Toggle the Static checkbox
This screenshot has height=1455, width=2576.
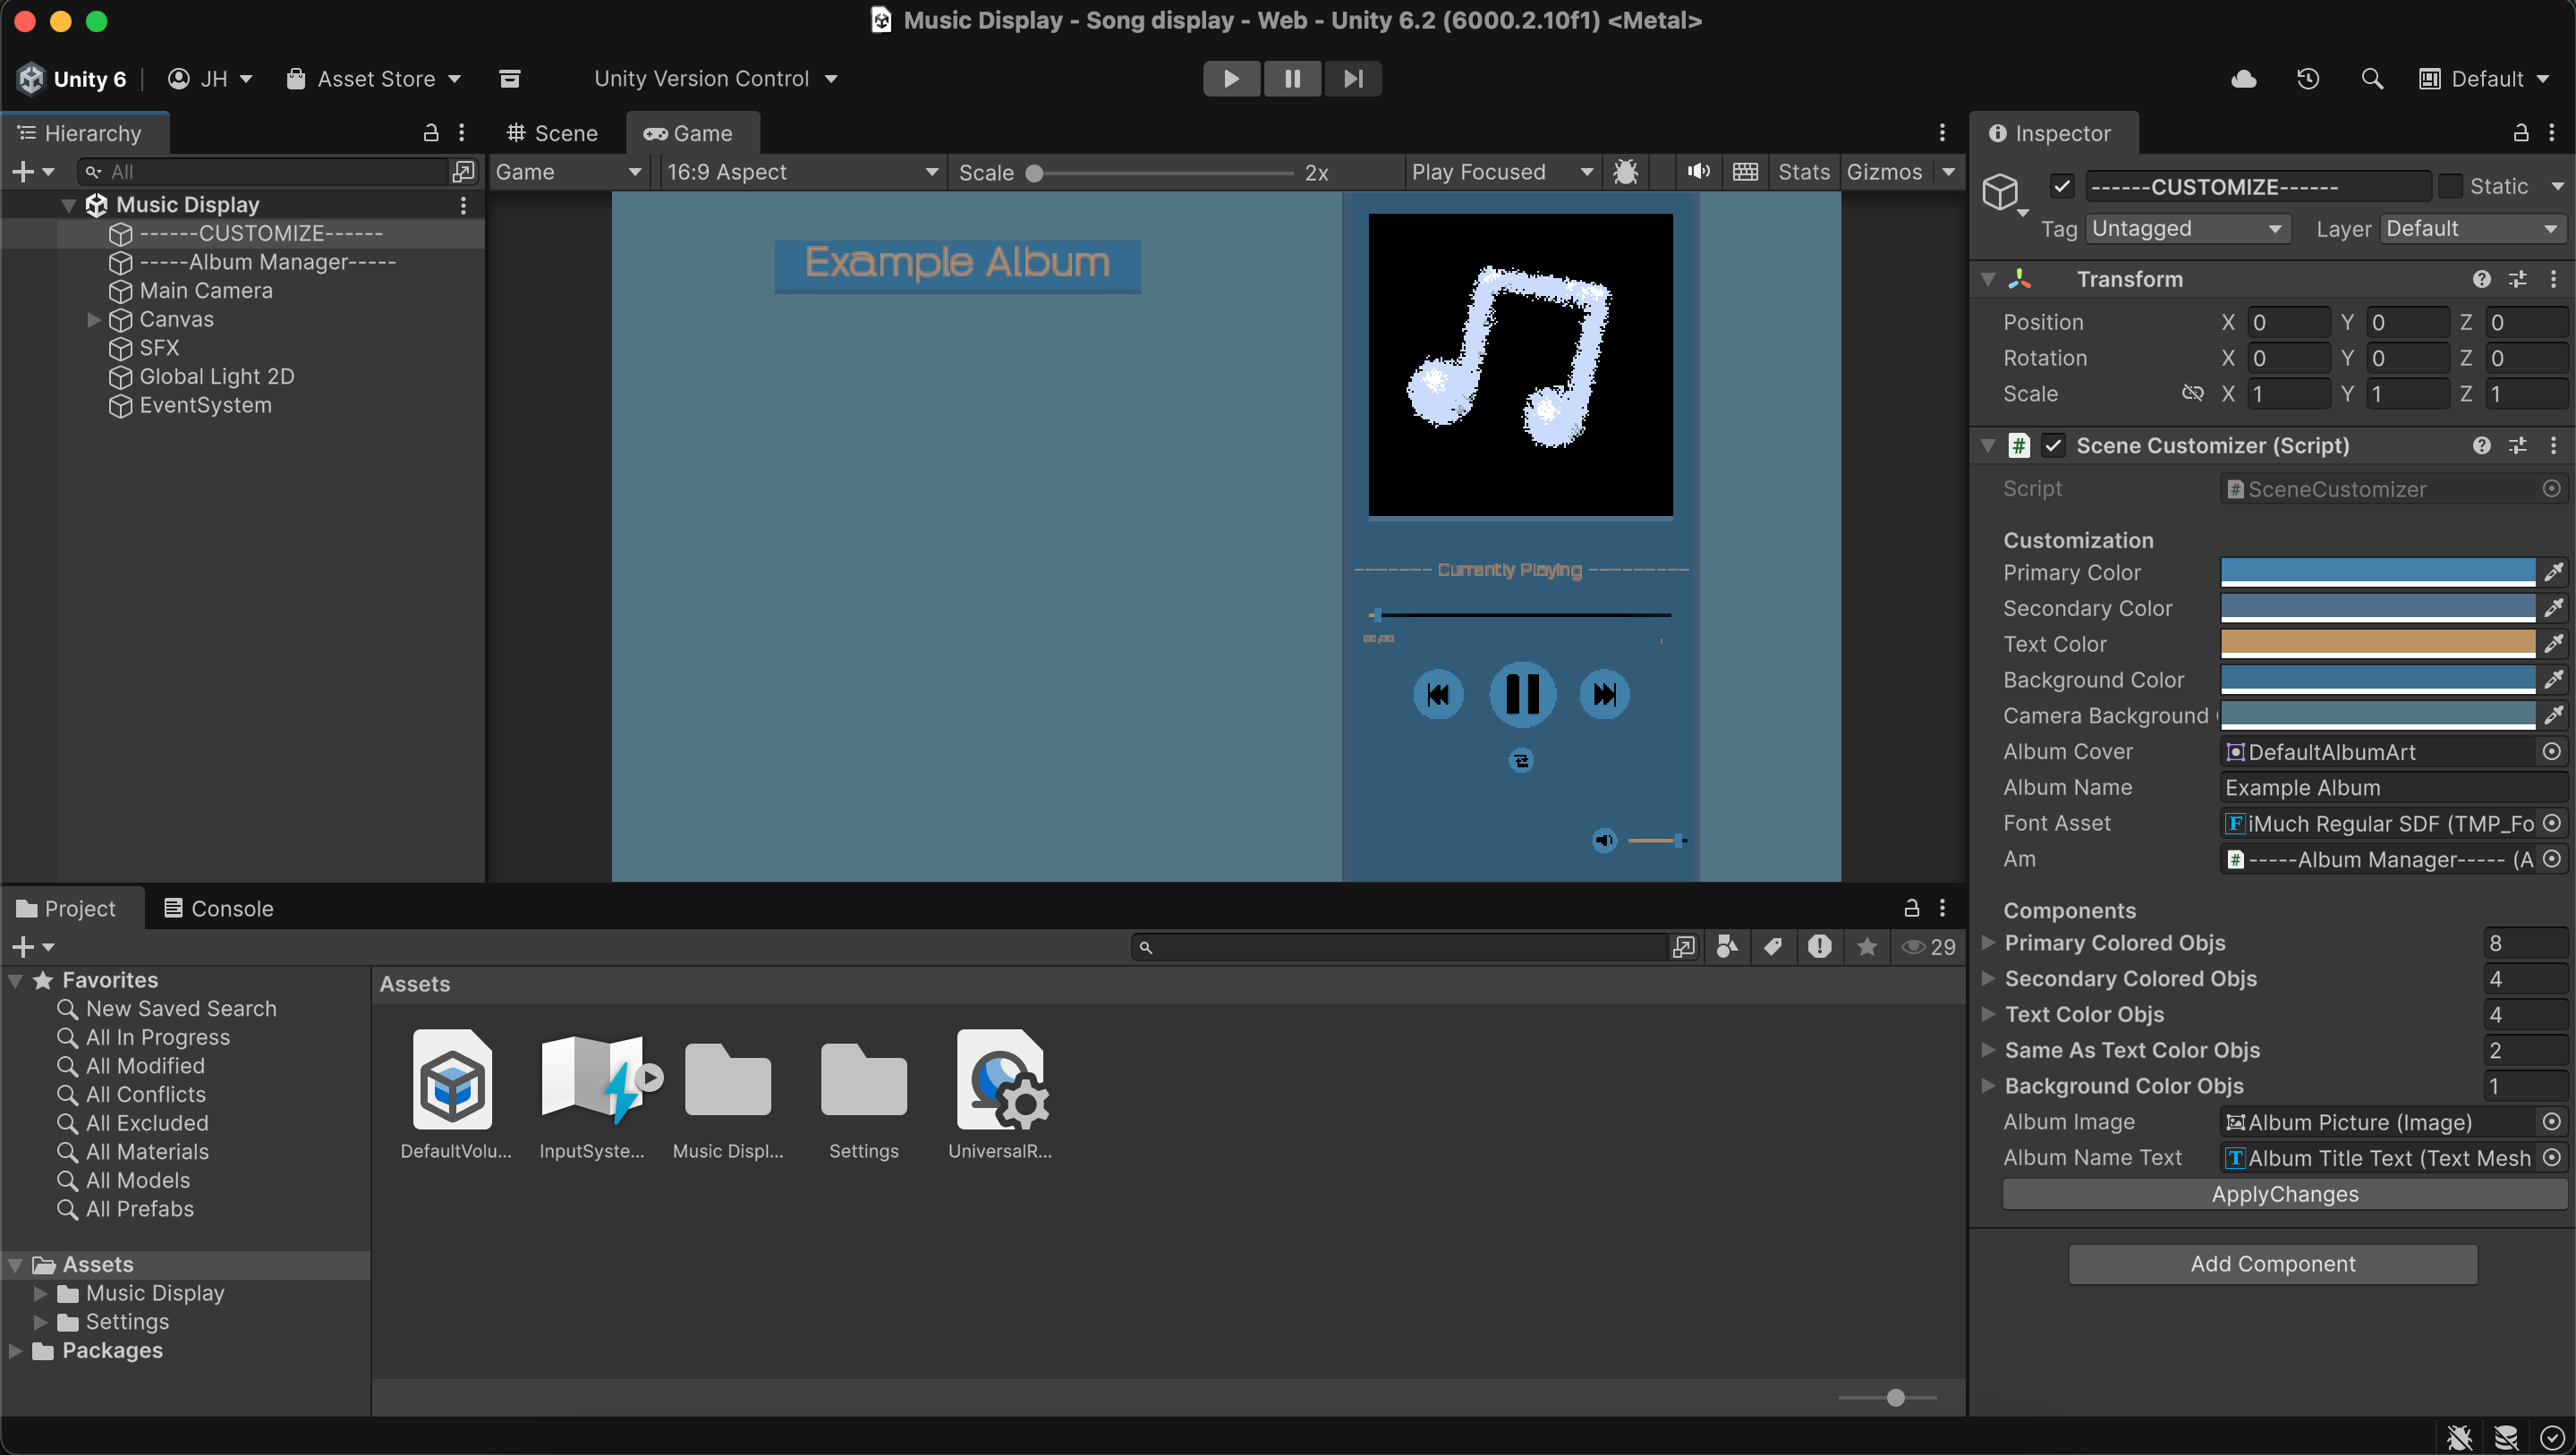click(2451, 186)
